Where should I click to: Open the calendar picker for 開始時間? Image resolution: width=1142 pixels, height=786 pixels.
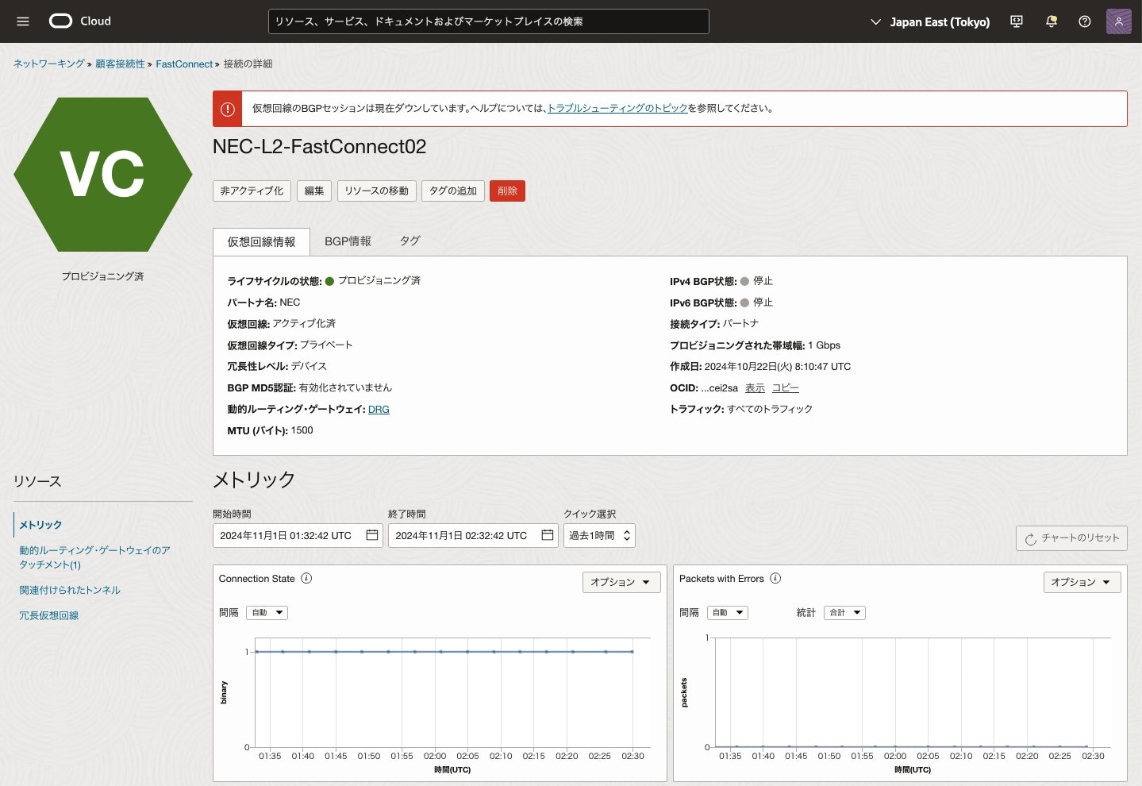point(371,535)
